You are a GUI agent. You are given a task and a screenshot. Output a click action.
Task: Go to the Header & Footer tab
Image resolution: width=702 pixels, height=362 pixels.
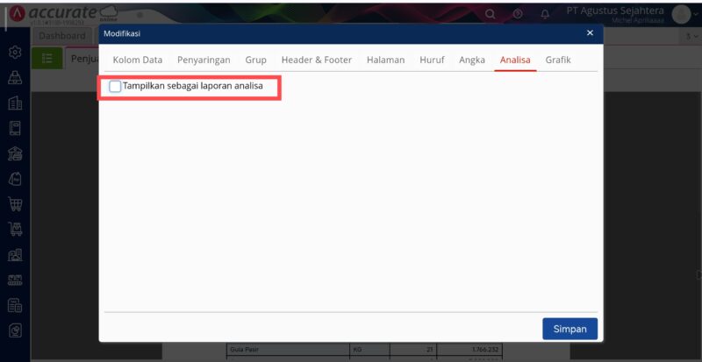tap(316, 60)
